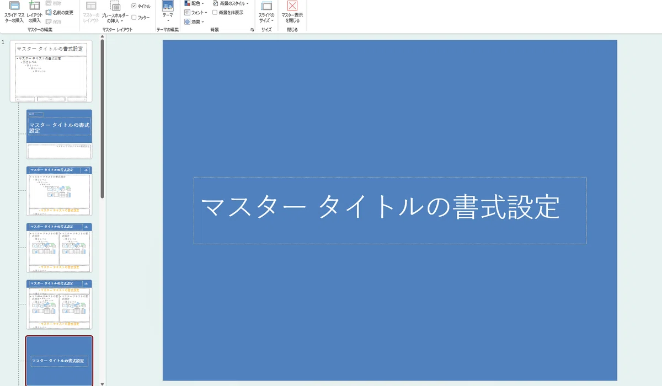Select the single-content layout thumbnail
This screenshot has width=662, height=386.
point(59,191)
